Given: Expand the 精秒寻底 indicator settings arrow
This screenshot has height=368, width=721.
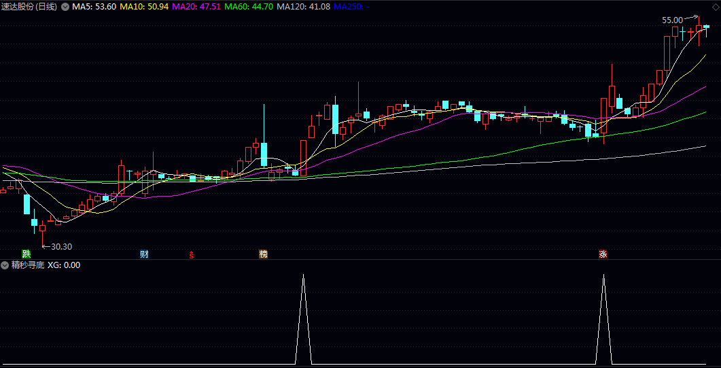Looking at the screenshot, I should (5, 265).
